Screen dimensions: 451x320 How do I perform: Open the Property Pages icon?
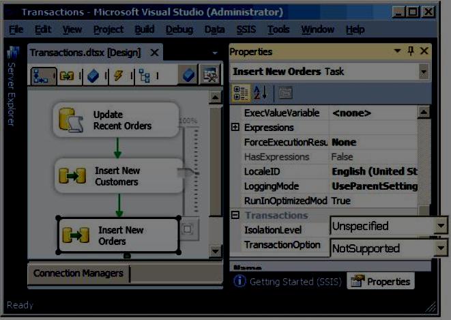(x=285, y=93)
